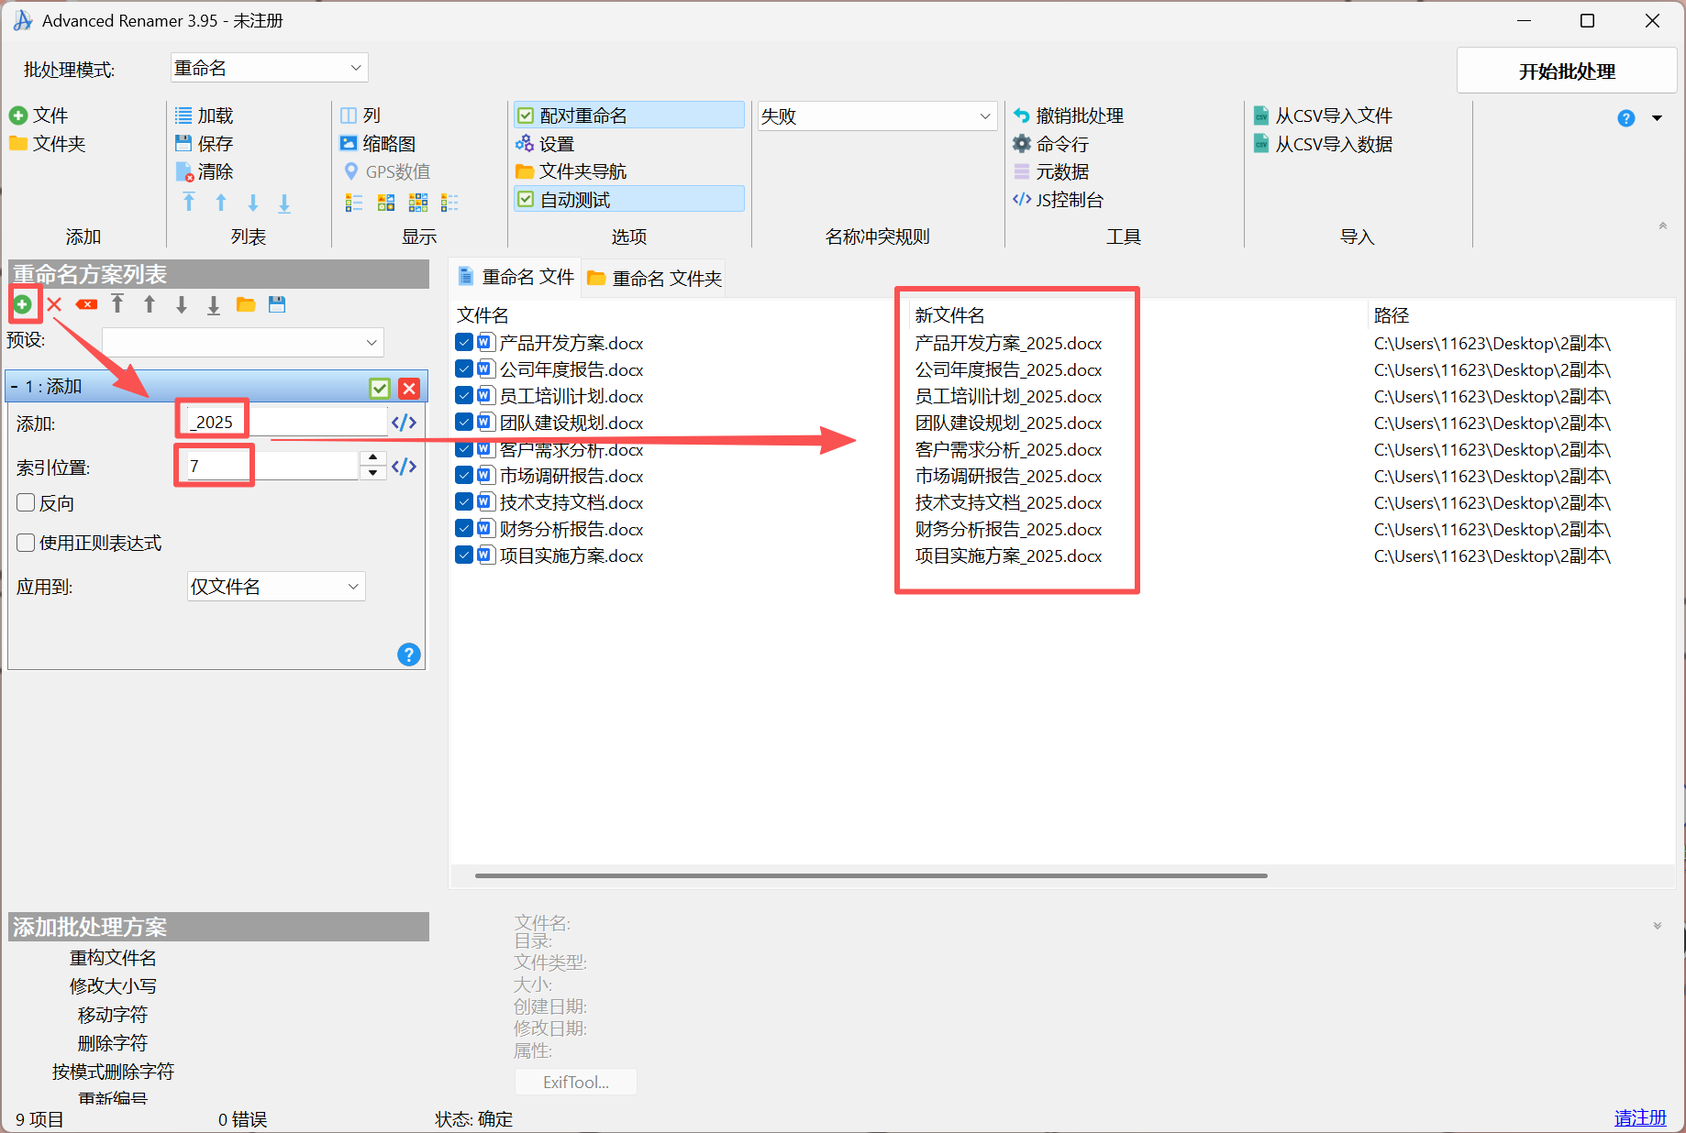Sort by the 路径 column header
The height and width of the screenshot is (1133, 1686).
1391,315
